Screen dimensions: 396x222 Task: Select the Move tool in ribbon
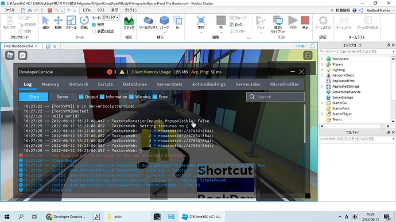(58, 23)
